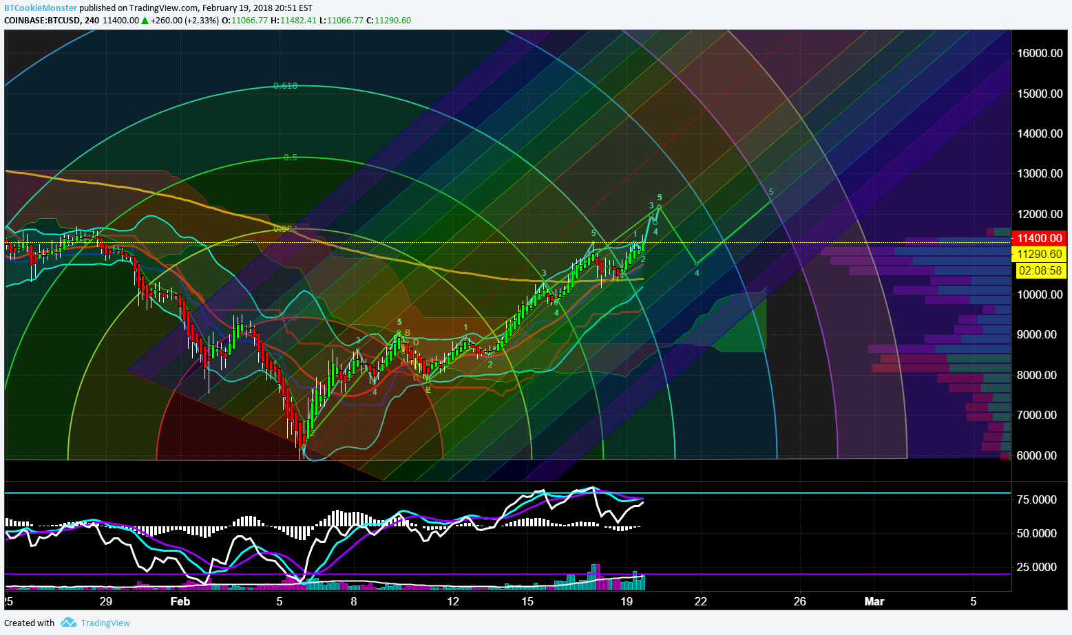Click the 19 date axis label
This screenshot has width=1072, height=635.
point(627,601)
